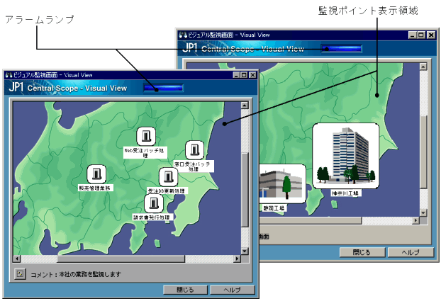The width and height of the screenshot is (441, 301).
Task: Click 閉じる button in back window
Action: pos(362,252)
